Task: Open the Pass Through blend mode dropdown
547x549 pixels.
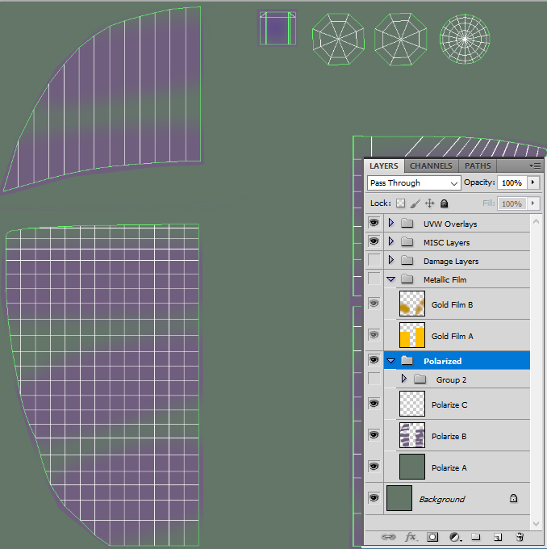Action: pos(414,183)
